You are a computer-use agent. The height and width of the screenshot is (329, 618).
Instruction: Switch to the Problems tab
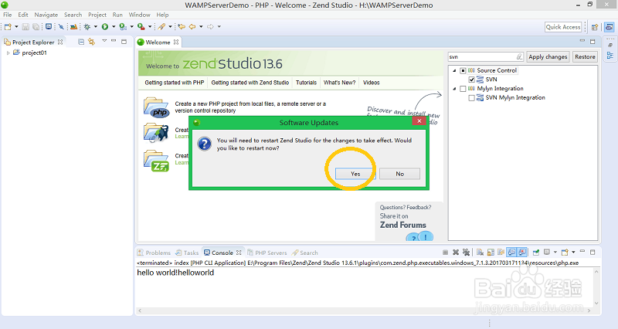click(154, 253)
